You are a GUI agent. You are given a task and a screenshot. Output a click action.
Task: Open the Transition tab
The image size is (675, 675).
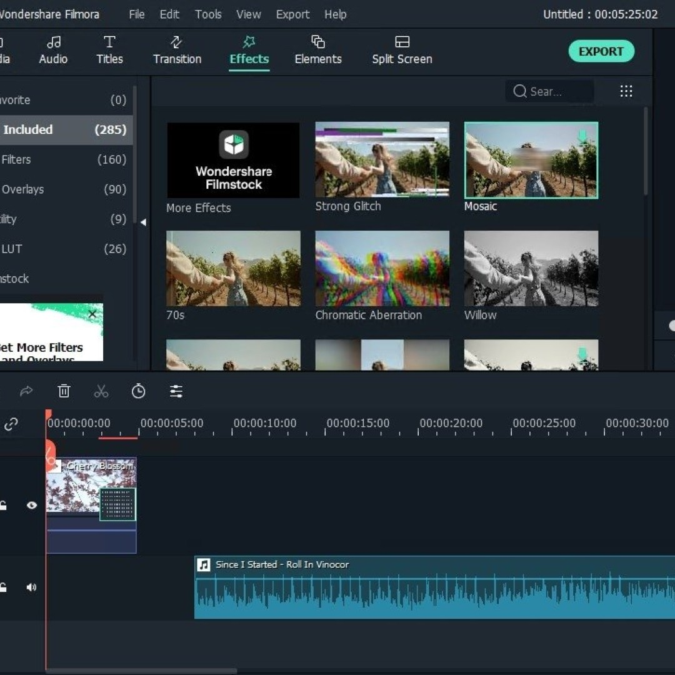click(x=177, y=51)
